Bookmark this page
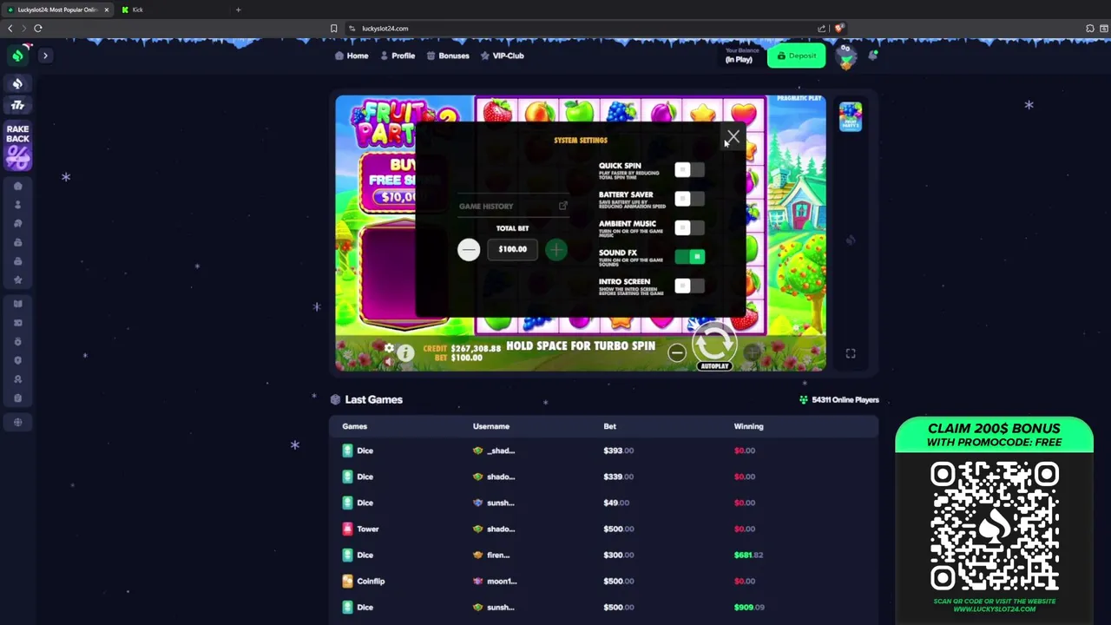 pos(333,29)
